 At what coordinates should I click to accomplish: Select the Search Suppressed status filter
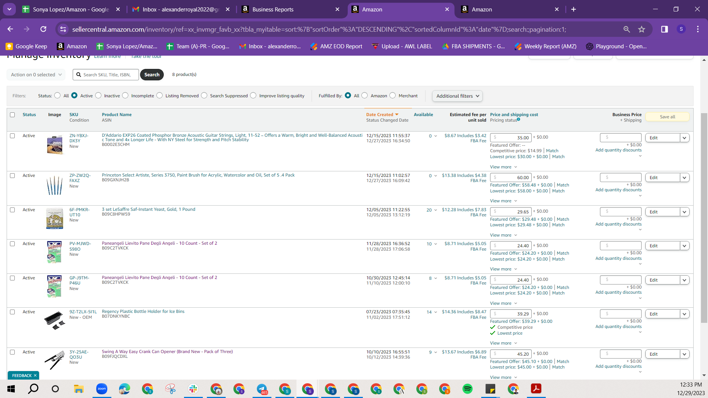(204, 95)
